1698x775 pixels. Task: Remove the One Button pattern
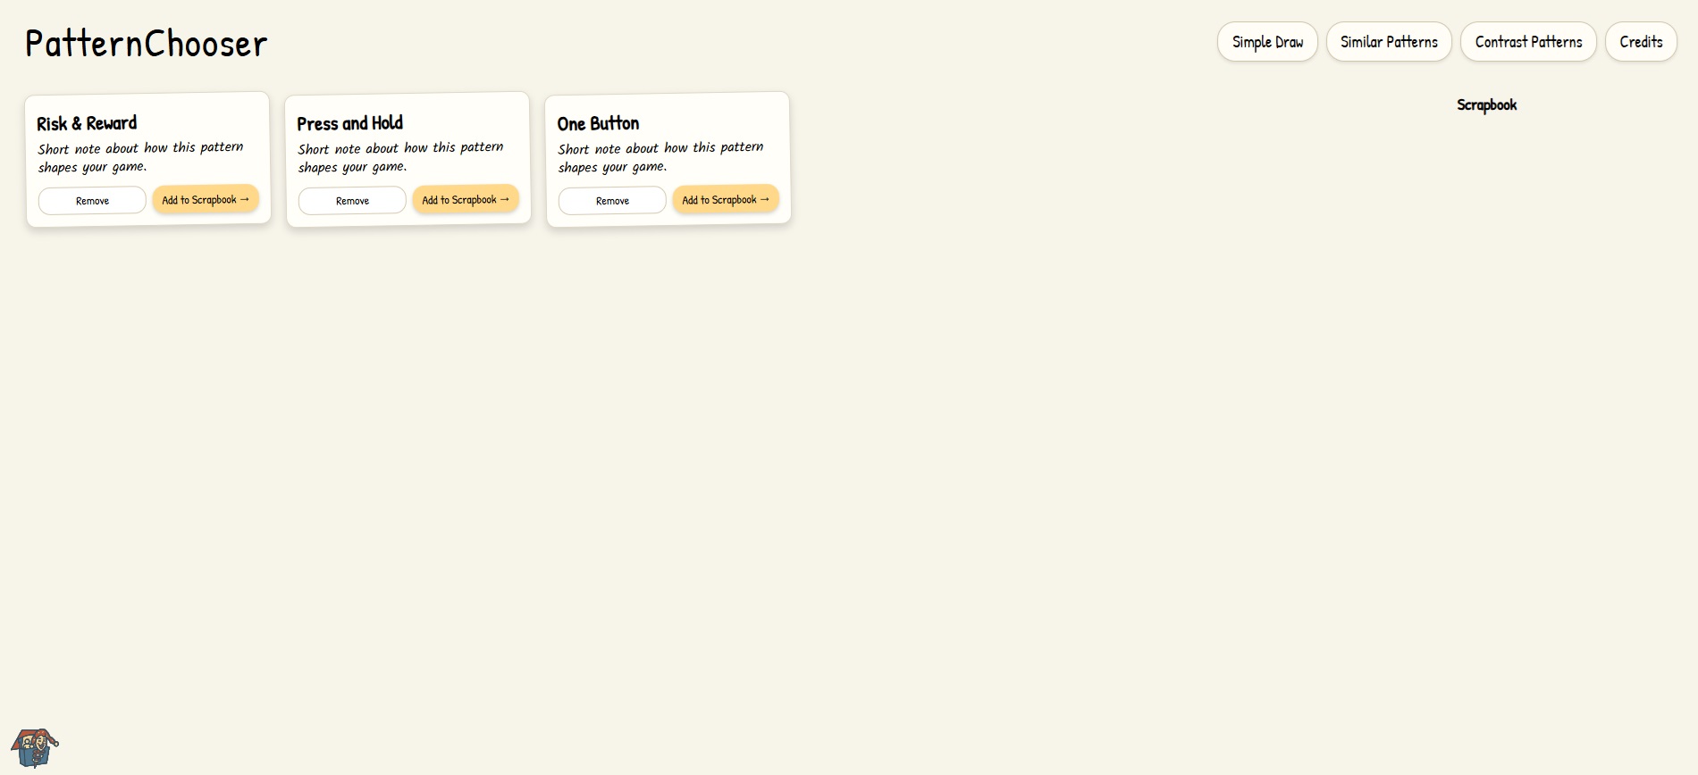click(x=612, y=201)
